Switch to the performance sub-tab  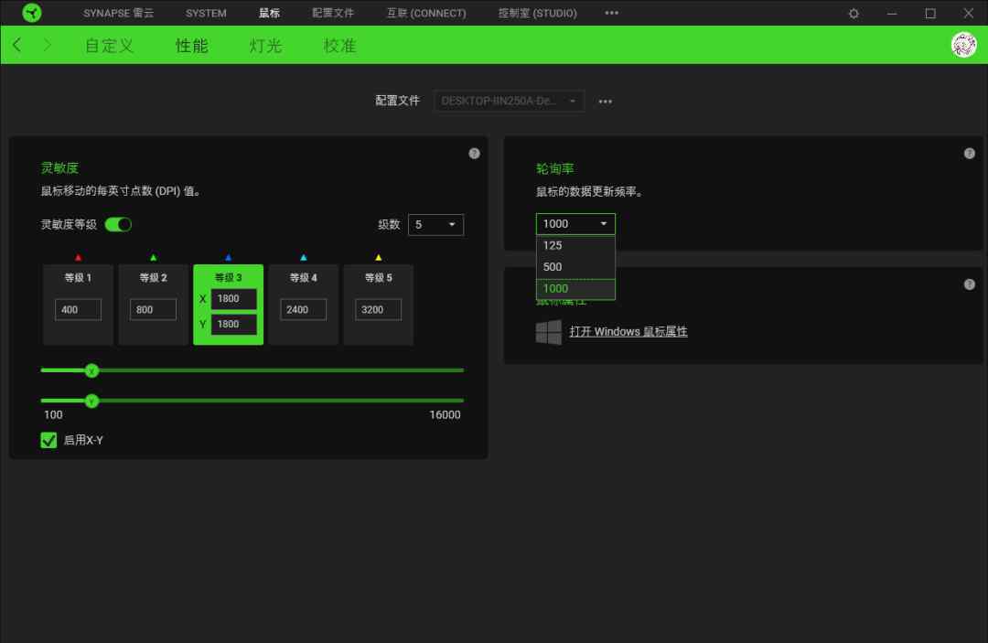191,46
